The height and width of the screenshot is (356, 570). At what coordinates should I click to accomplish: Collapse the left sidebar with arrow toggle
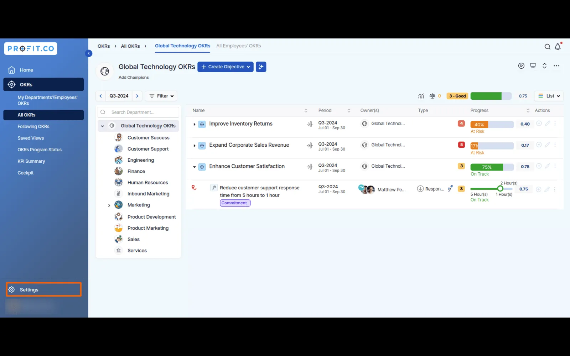[89, 53]
